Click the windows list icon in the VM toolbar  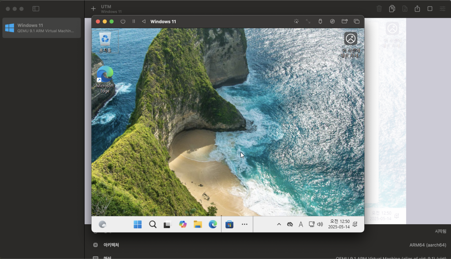click(356, 22)
